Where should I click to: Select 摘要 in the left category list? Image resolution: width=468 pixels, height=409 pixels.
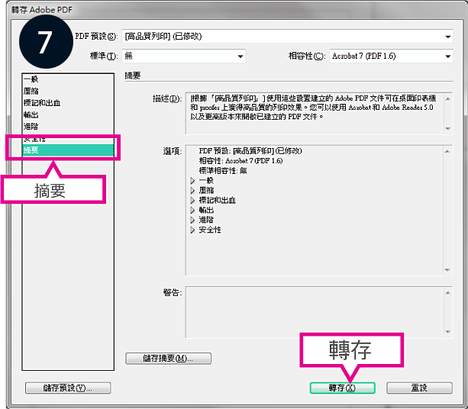coord(68,150)
